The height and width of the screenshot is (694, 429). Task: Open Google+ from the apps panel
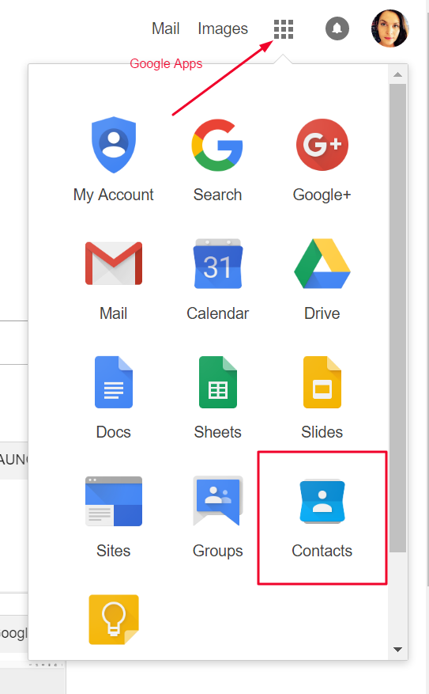pyautogui.click(x=322, y=145)
